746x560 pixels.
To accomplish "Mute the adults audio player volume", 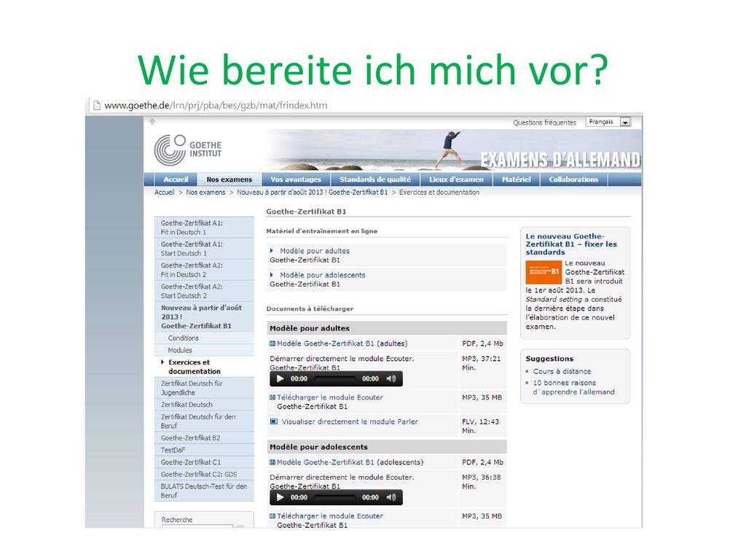I will [x=391, y=379].
